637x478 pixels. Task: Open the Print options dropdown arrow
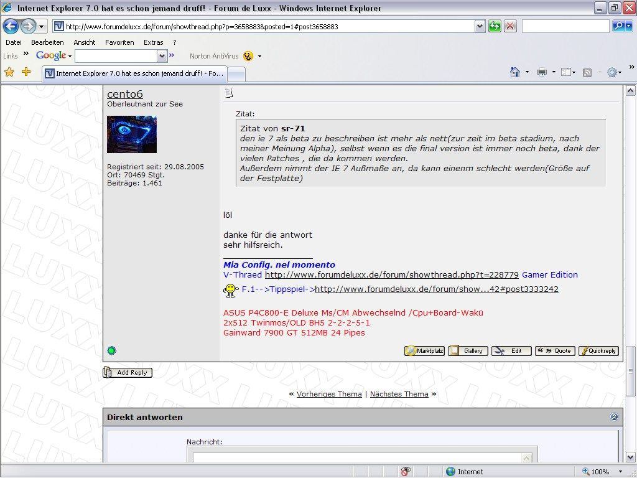(x=554, y=72)
